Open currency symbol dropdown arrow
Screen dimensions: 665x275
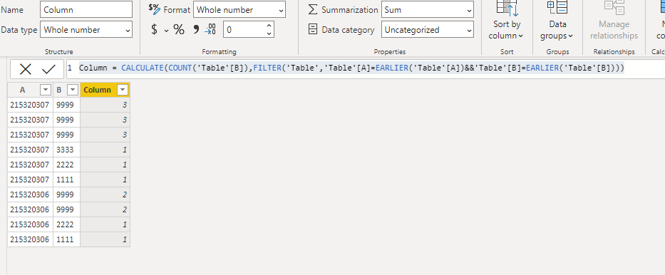[x=166, y=30]
